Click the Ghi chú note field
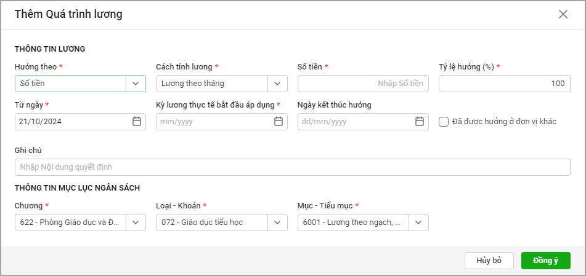The width and height of the screenshot is (586, 276). tap(292, 167)
